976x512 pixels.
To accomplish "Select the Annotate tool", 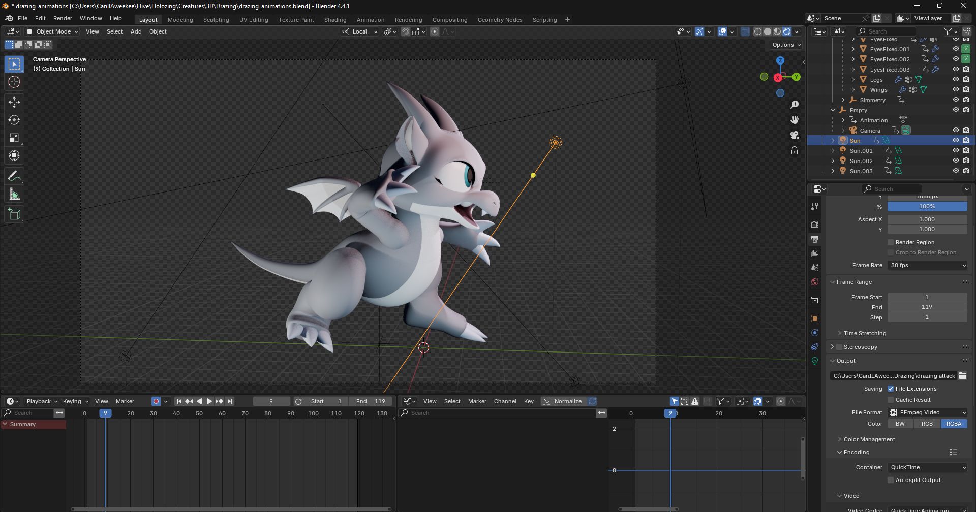I will [x=14, y=176].
